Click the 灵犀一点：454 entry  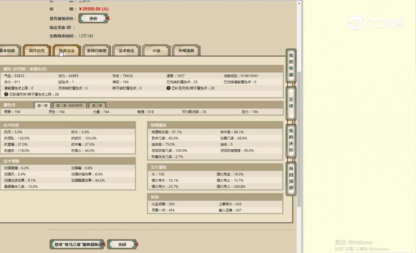pos(163,210)
